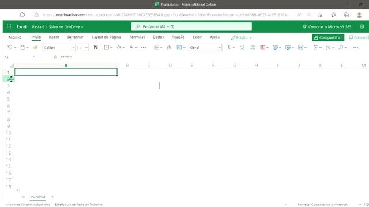Switch to the Desenhar tab

(x=76, y=37)
